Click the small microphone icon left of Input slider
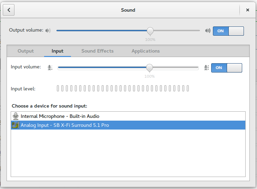The height and width of the screenshot is (189, 257). click(x=50, y=68)
